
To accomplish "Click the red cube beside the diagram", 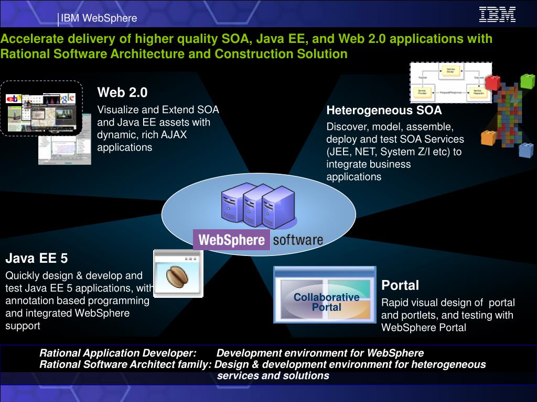I will [493, 82].
